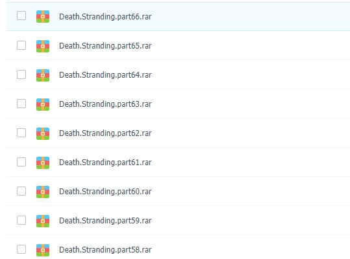Click the archive icon for Death.Stranding.part61.rar
This screenshot has width=350, height=259.
coord(43,163)
